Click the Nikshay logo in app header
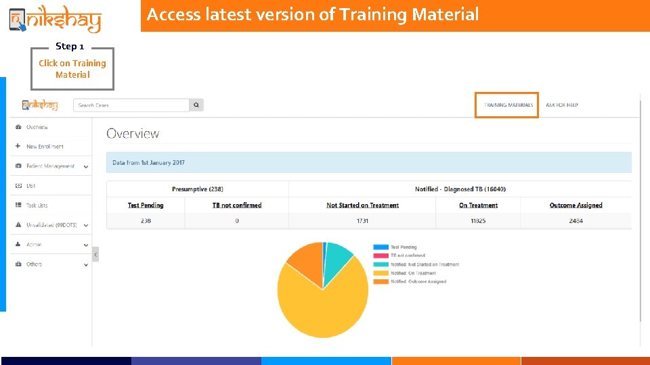This screenshot has width=650, height=365. pos(40,105)
